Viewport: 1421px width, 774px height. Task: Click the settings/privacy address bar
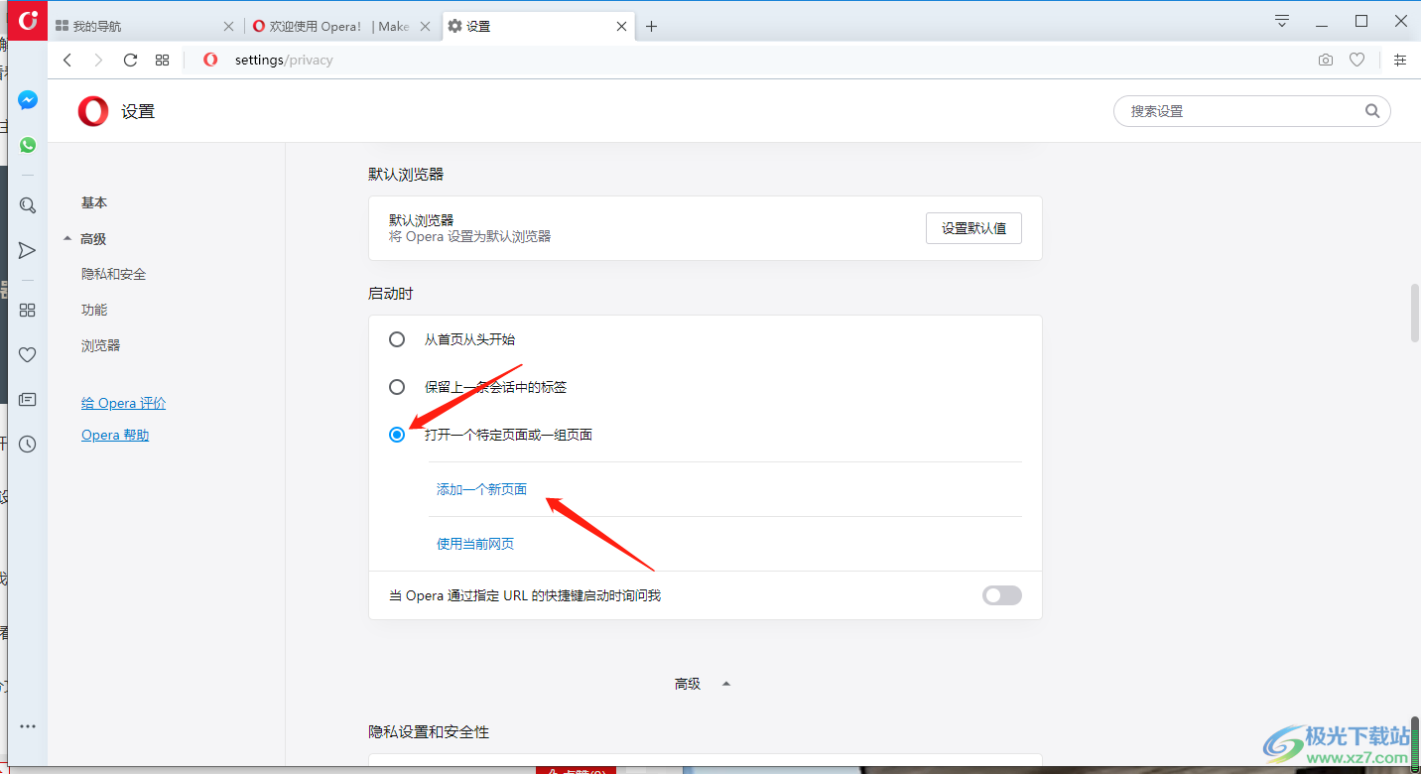point(754,60)
